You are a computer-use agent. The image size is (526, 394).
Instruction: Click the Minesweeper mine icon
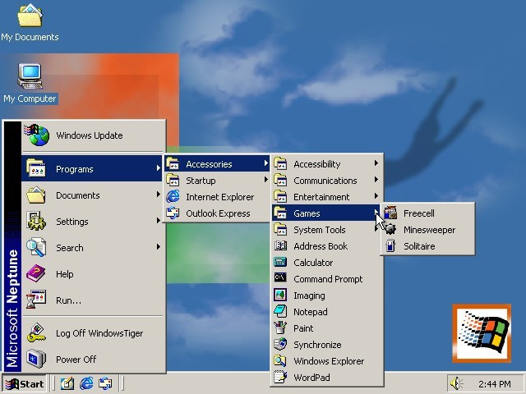[390, 230]
